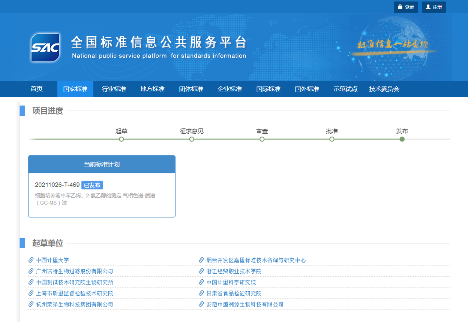Viewport: 468px width, 322px height.
Task: Open the 上海市质量监督检验技术研究院 link
Action: click(75, 294)
